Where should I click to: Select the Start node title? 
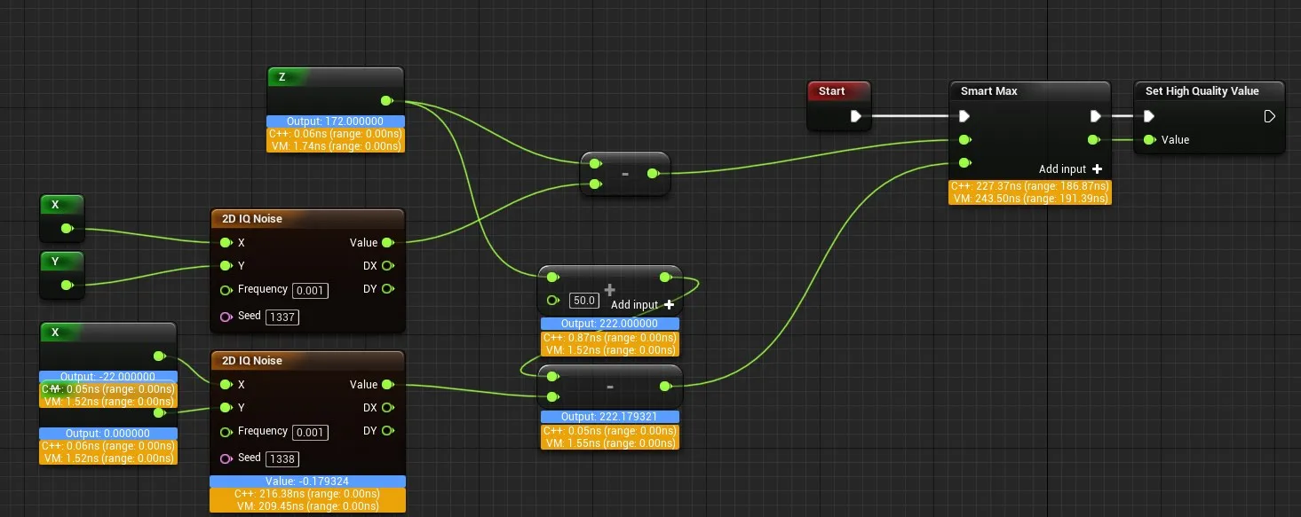[x=832, y=91]
